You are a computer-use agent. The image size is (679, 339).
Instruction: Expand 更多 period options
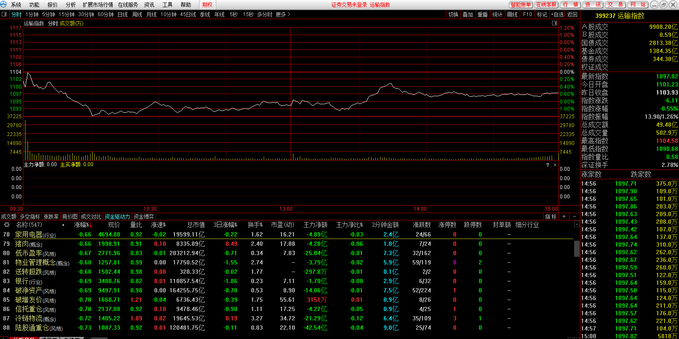point(283,14)
